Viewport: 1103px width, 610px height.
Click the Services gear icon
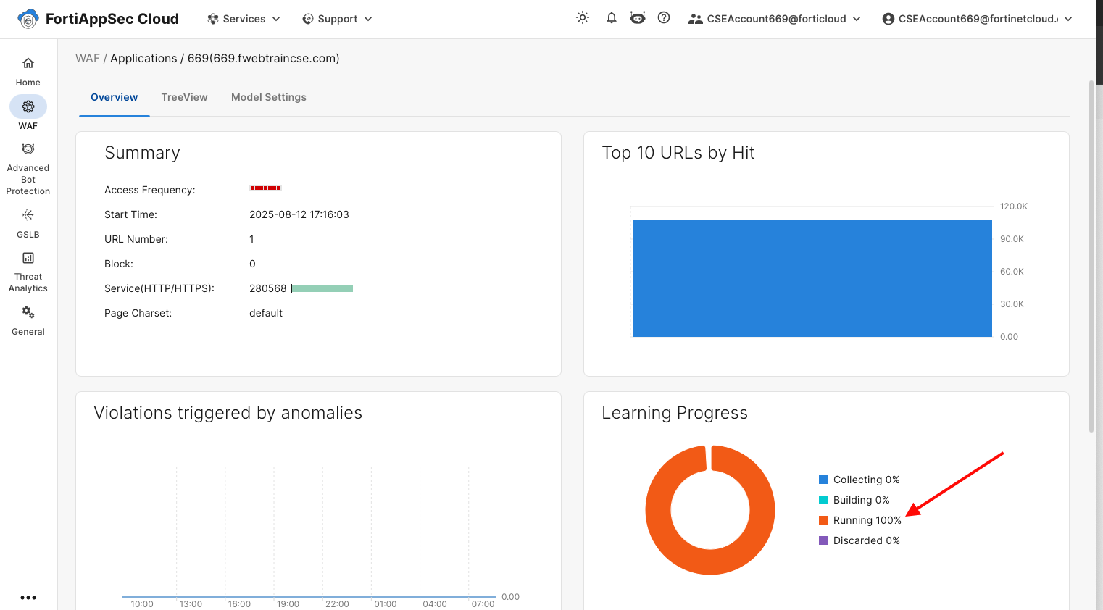(x=213, y=19)
